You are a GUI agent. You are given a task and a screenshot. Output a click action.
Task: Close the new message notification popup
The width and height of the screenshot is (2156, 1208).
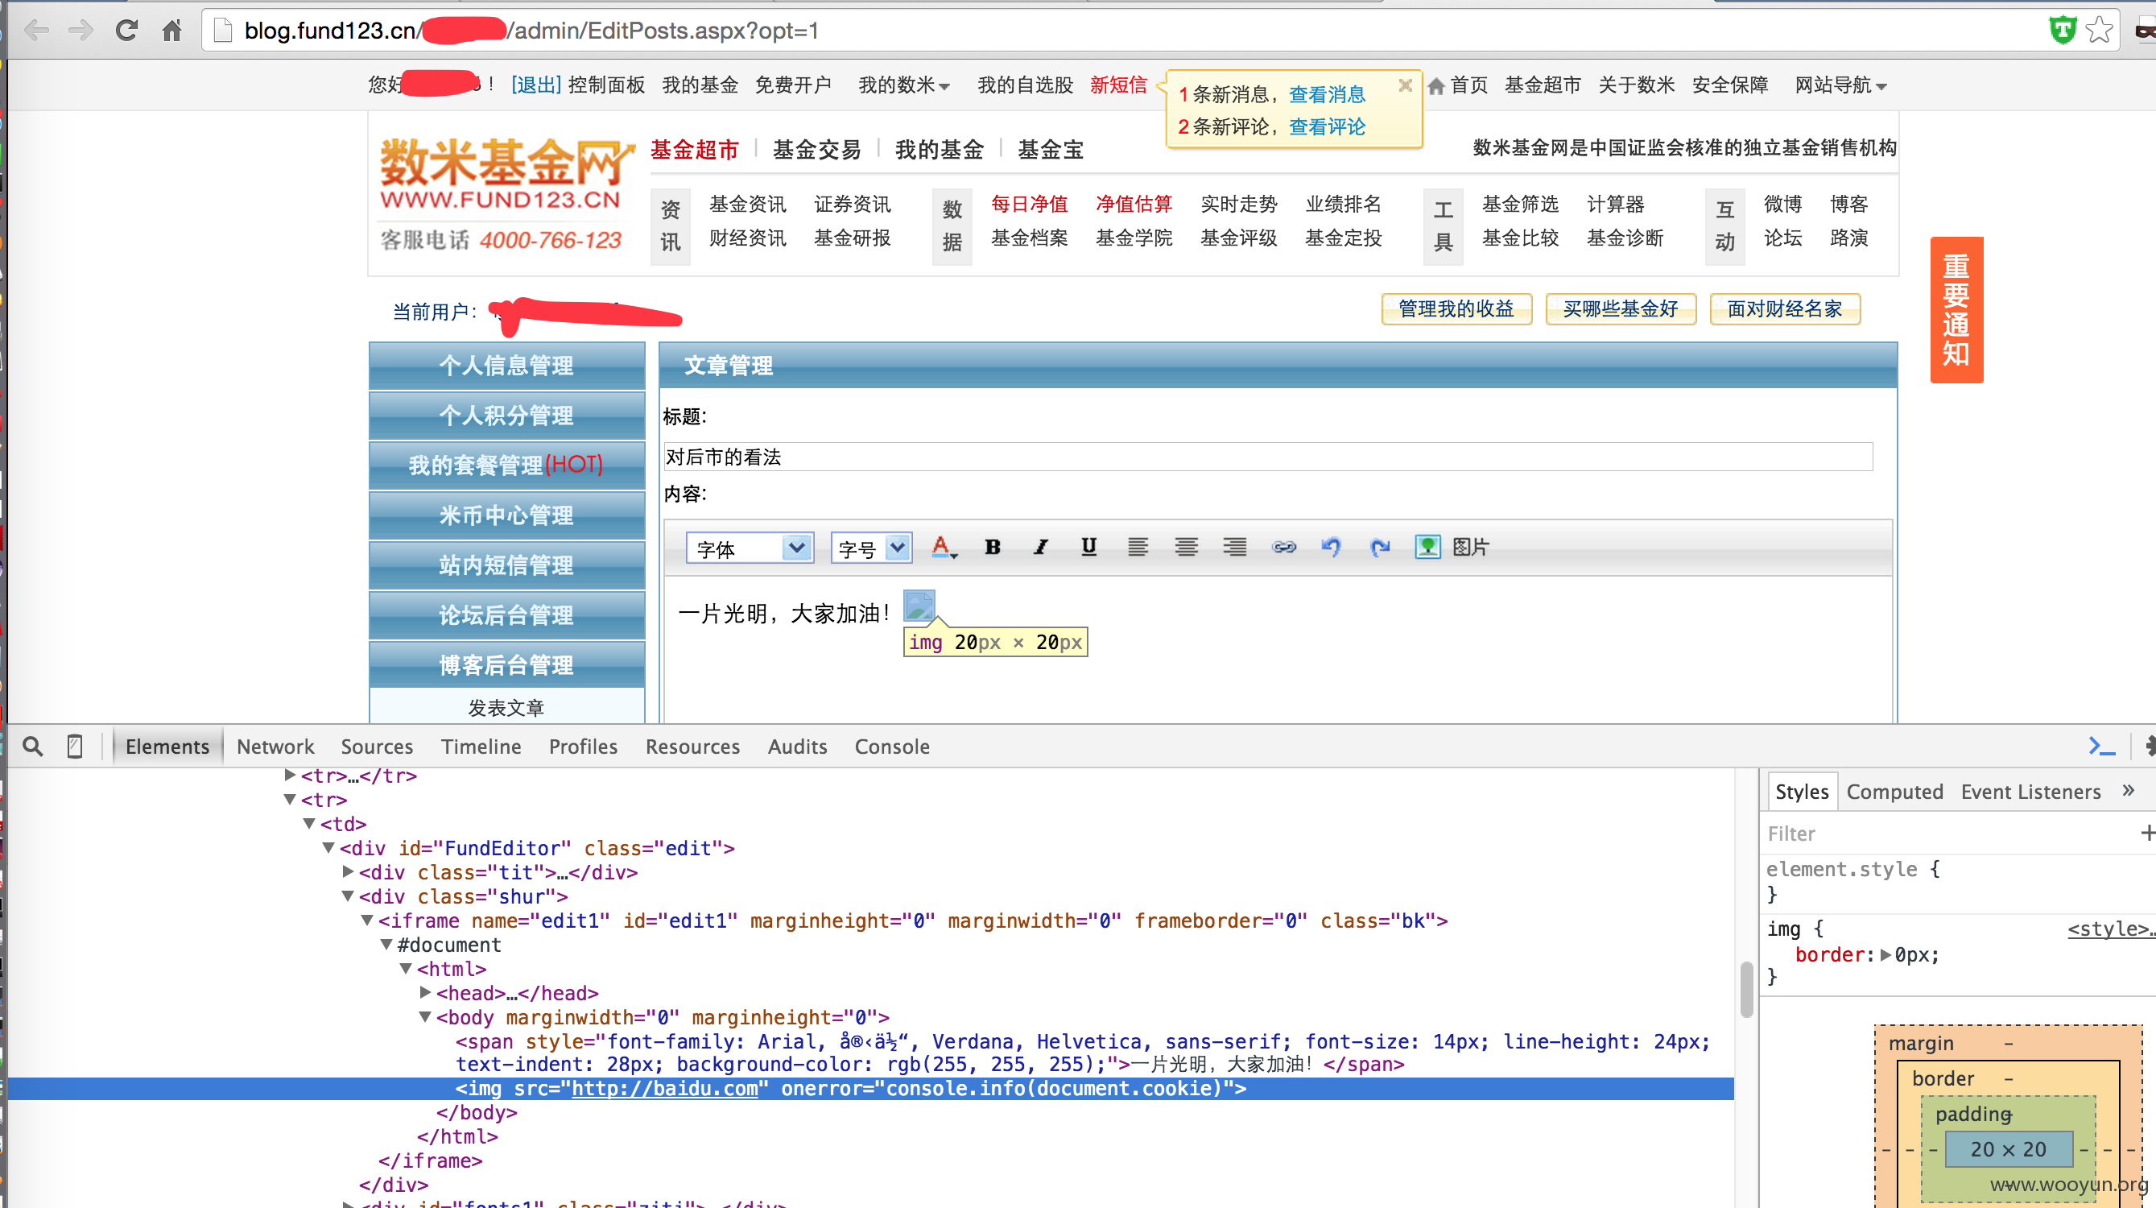click(x=1405, y=85)
